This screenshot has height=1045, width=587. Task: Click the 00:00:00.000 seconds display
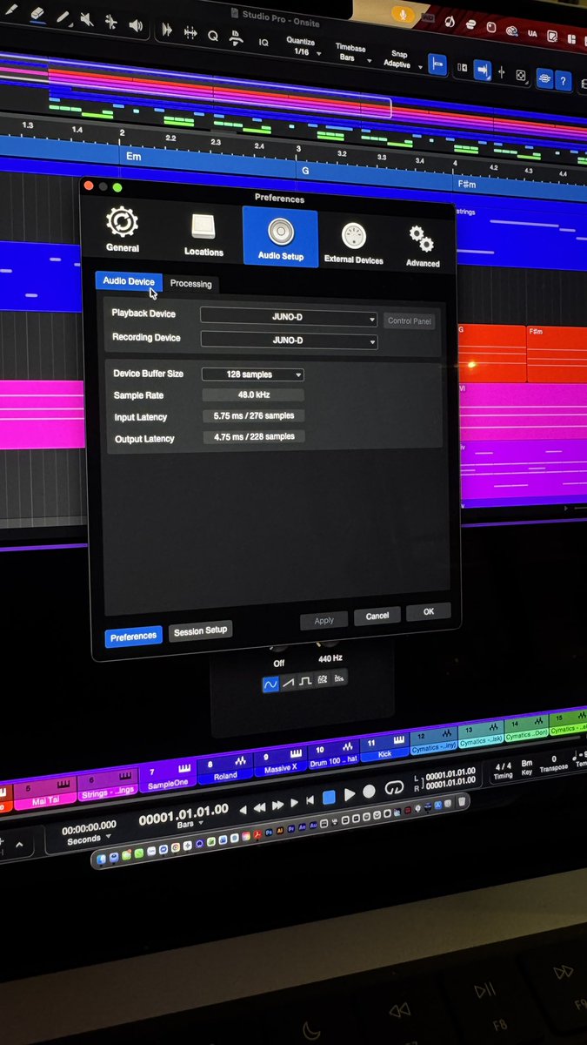click(89, 827)
